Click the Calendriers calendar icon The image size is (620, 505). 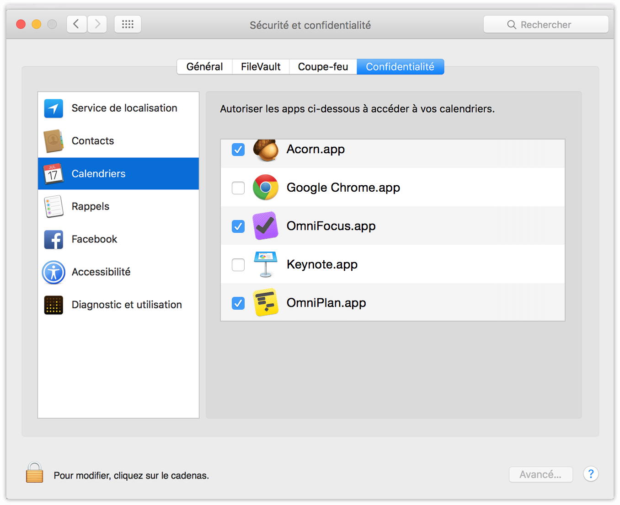53,174
